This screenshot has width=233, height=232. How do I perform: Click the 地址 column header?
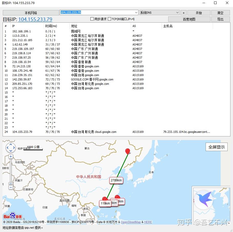click(100, 26)
